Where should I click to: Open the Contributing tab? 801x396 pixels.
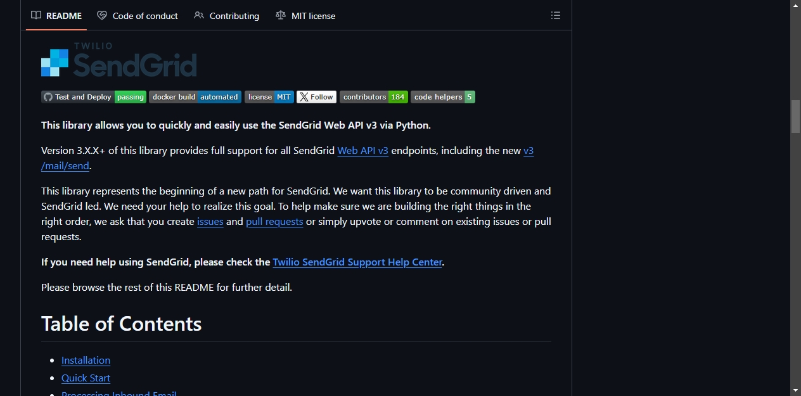[227, 16]
